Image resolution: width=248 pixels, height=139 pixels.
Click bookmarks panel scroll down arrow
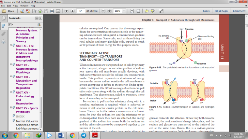click(x=40, y=129)
